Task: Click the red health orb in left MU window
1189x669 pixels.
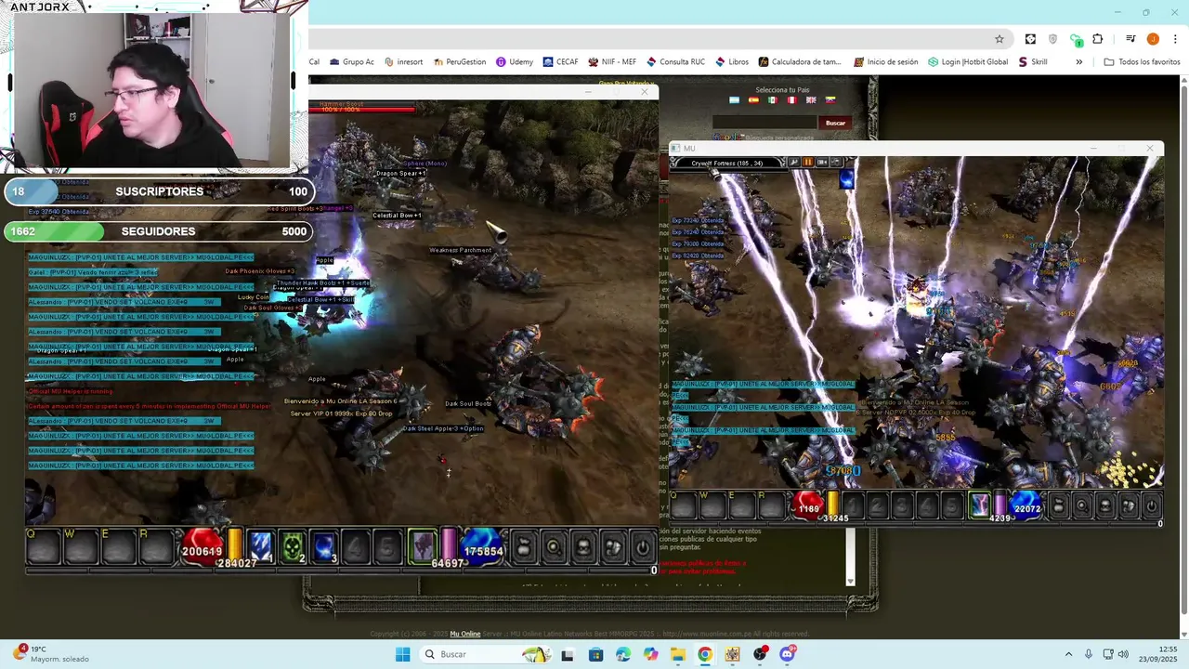Action: (203, 546)
